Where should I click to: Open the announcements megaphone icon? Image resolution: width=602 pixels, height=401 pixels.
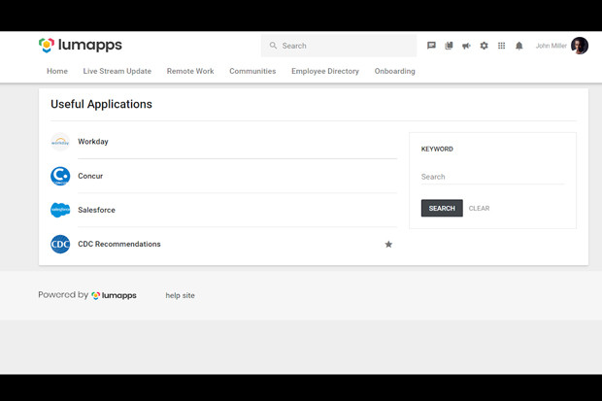466,46
